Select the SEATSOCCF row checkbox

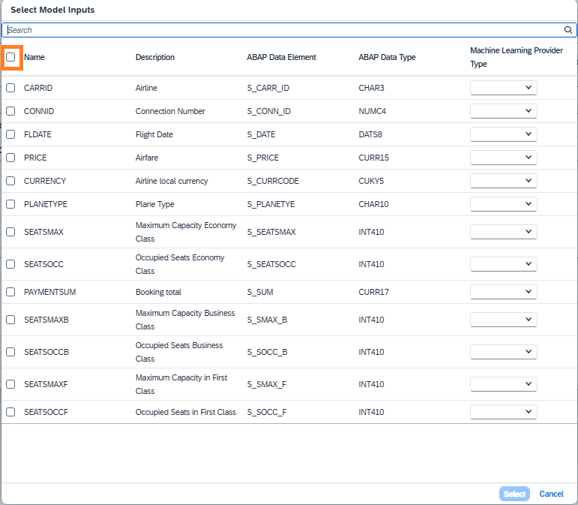10,412
